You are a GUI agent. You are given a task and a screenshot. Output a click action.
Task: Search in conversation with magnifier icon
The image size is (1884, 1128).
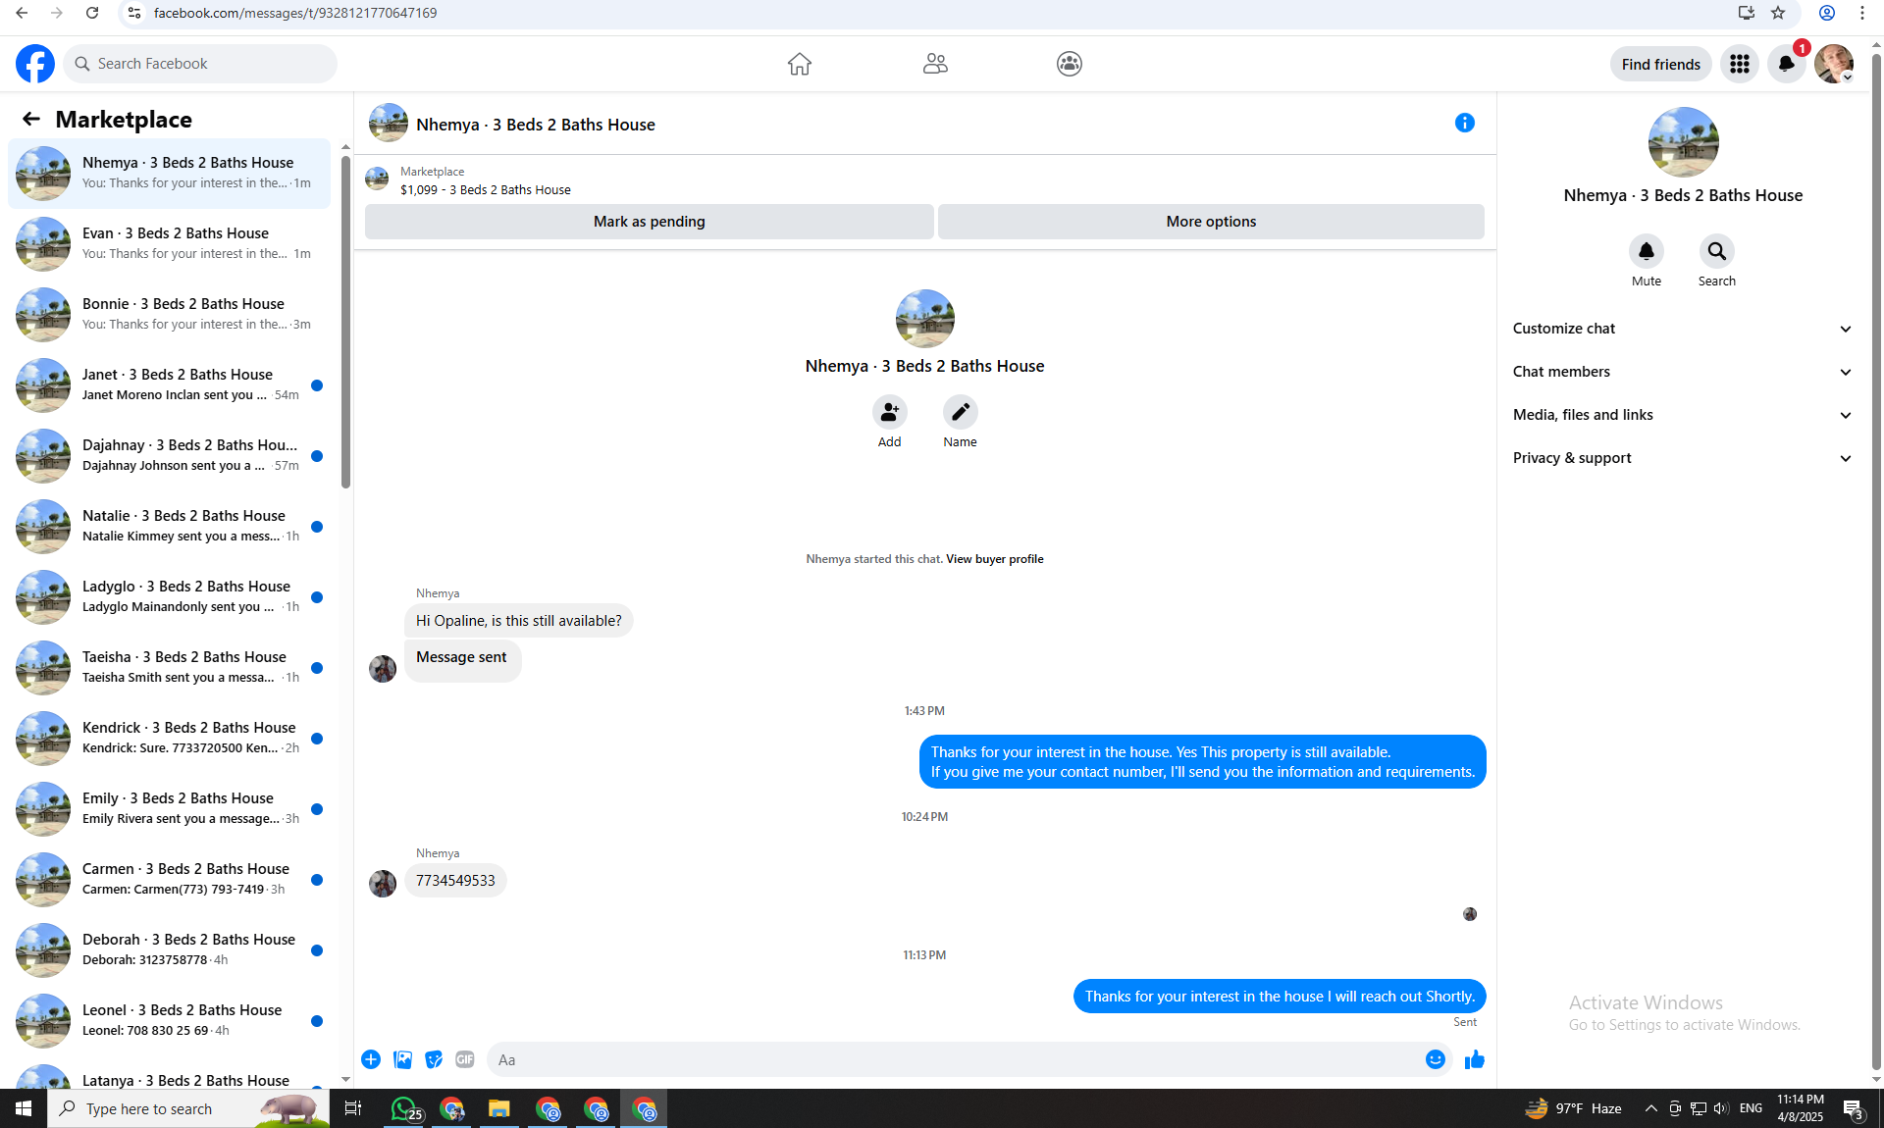click(1716, 251)
